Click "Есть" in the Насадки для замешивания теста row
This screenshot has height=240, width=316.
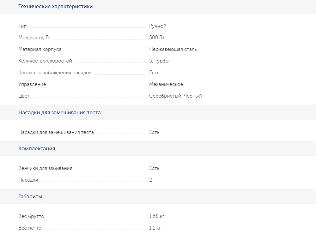pyautogui.click(x=154, y=132)
